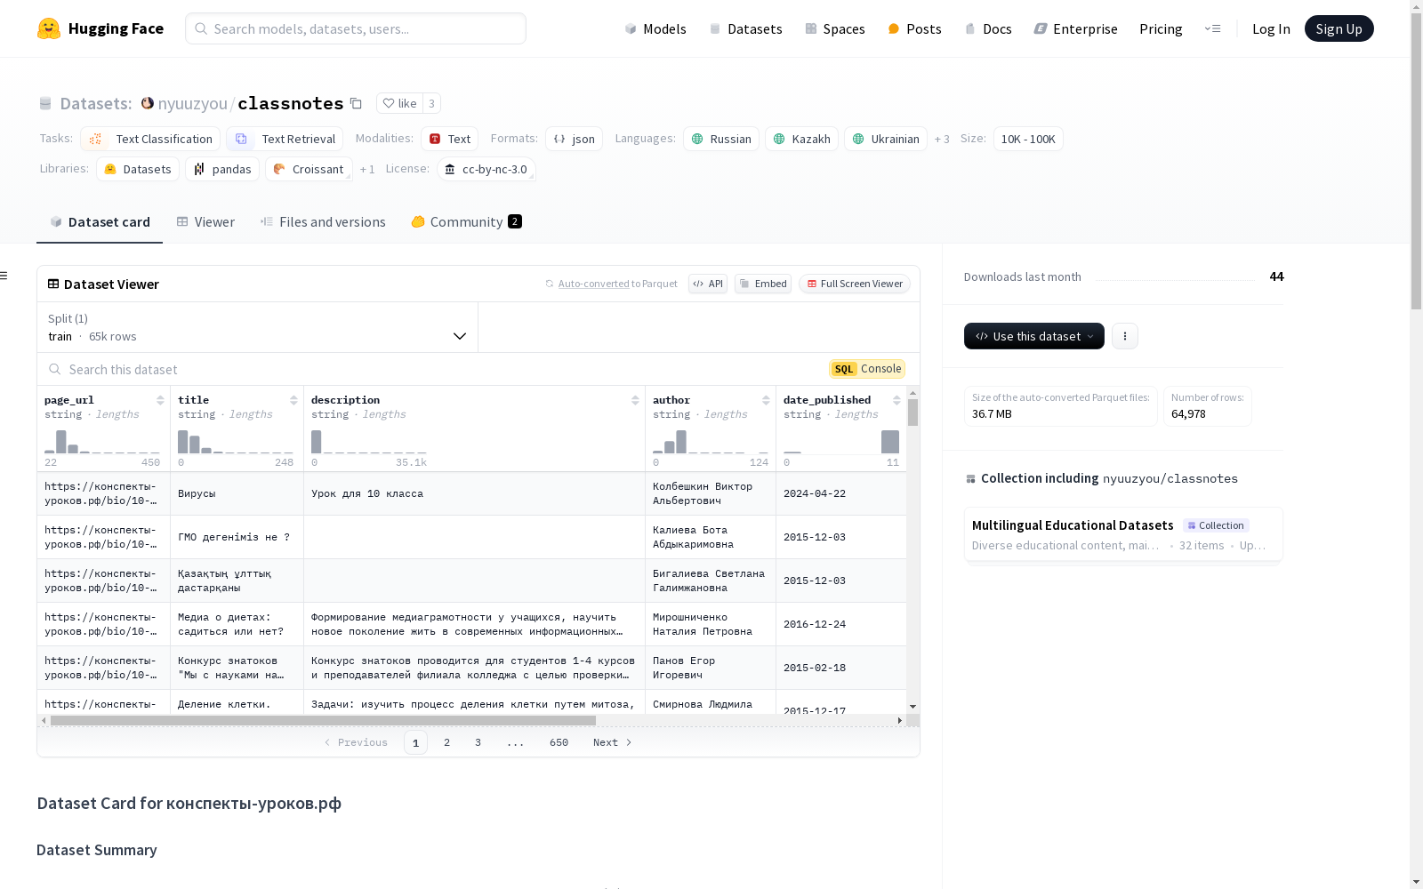Select the Text Classification task tag

150,139
